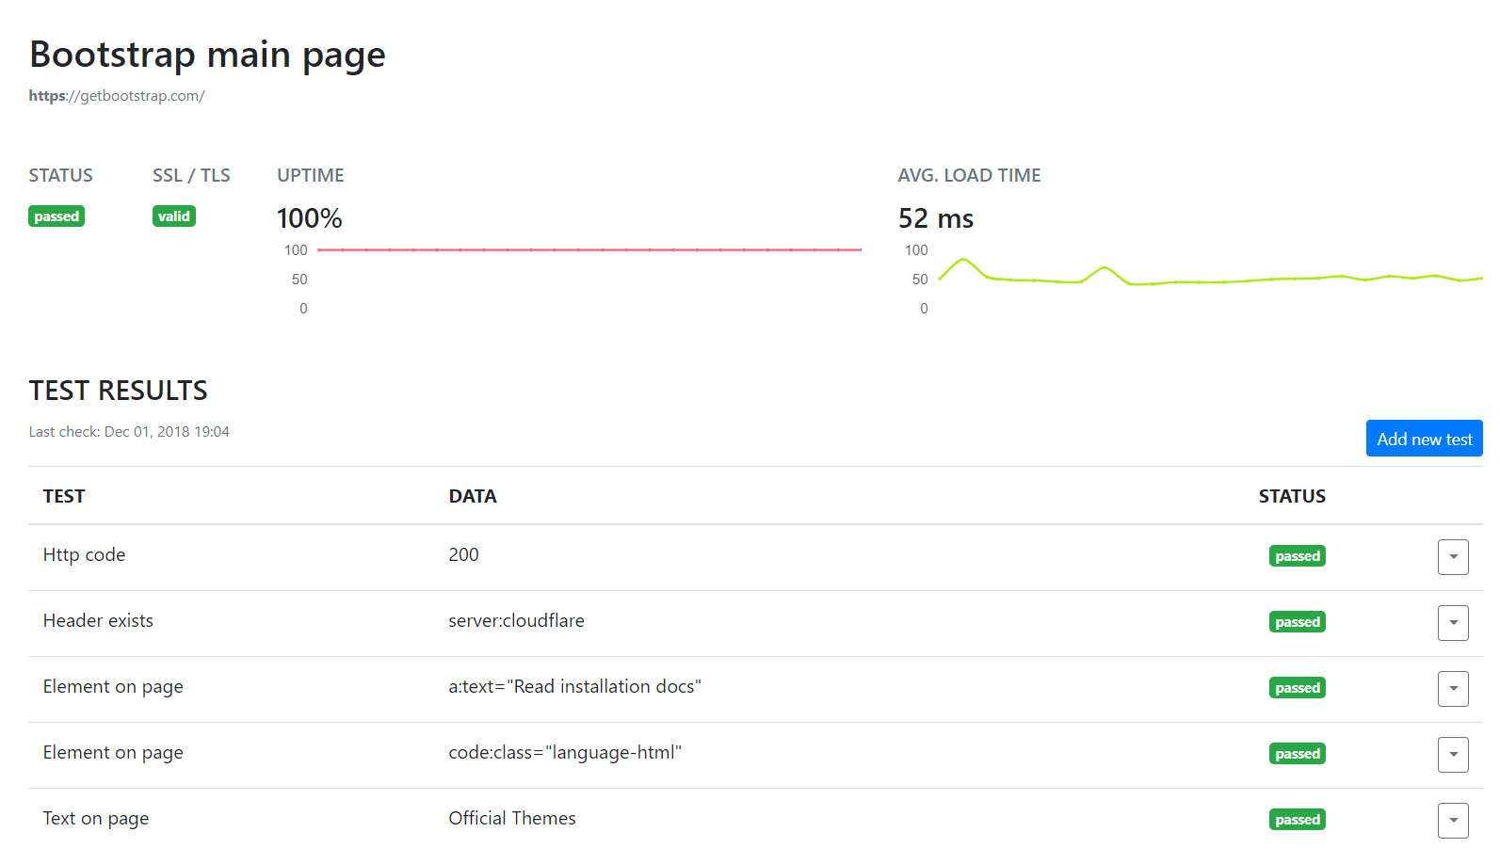This screenshot has height=864, width=1500.
Task: Click passed badge for language-html row
Action: click(x=1297, y=754)
